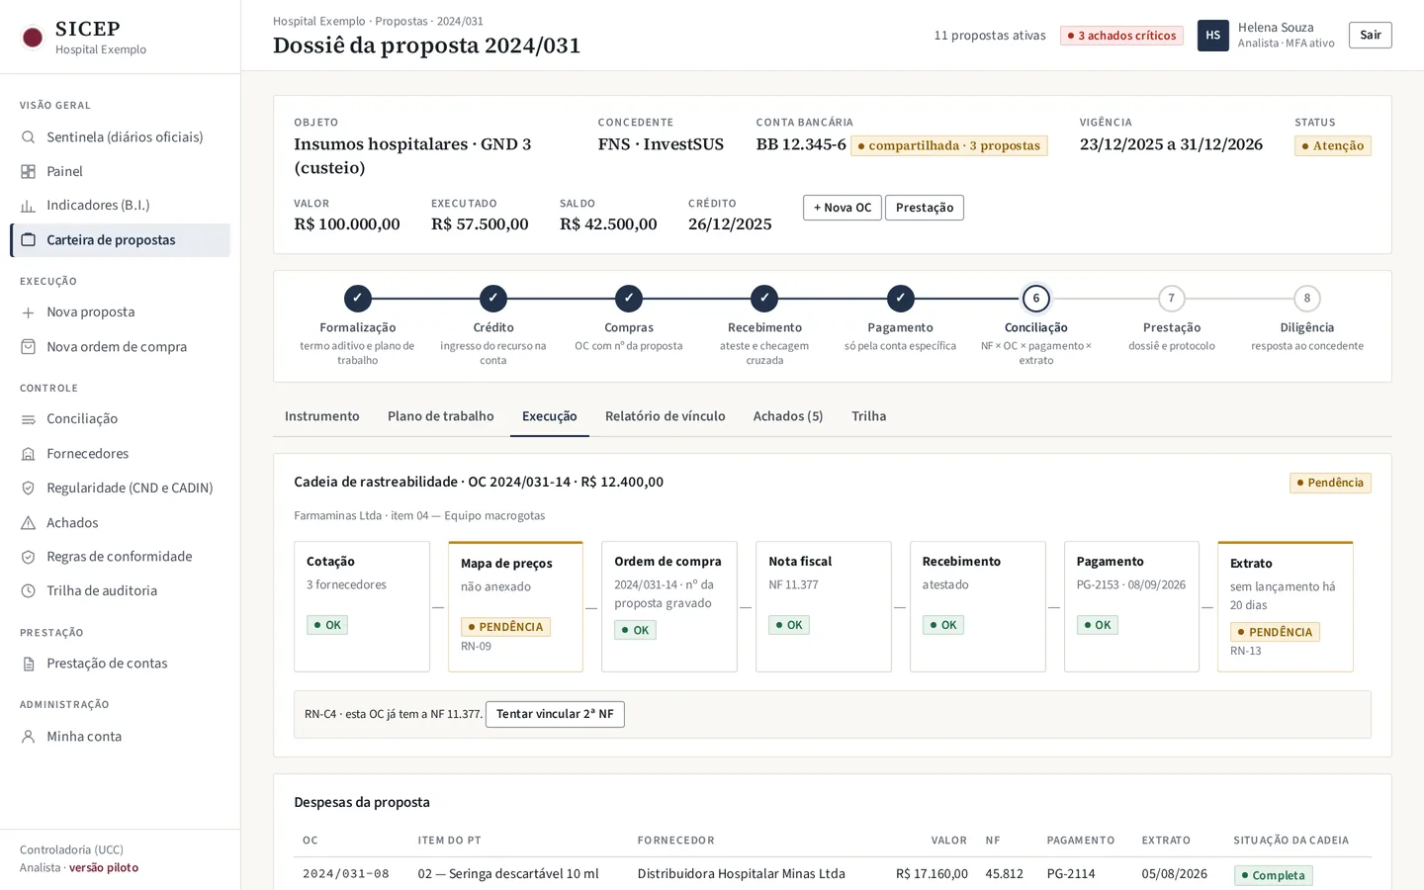Image resolution: width=1424 pixels, height=890 pixels.
Task: Select the Pagamento completed step circle
Action: pyautogui.click(x=900, y=298)
